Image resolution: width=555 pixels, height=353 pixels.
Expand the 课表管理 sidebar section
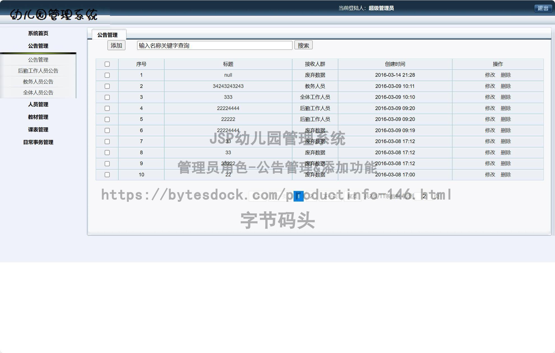(x=38, y=130)
